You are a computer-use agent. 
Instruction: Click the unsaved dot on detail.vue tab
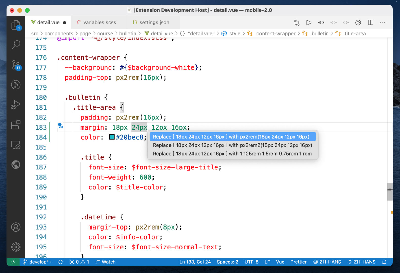coord(65,22)
